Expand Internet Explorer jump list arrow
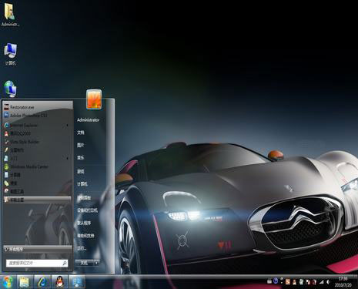 click(67, 125)
